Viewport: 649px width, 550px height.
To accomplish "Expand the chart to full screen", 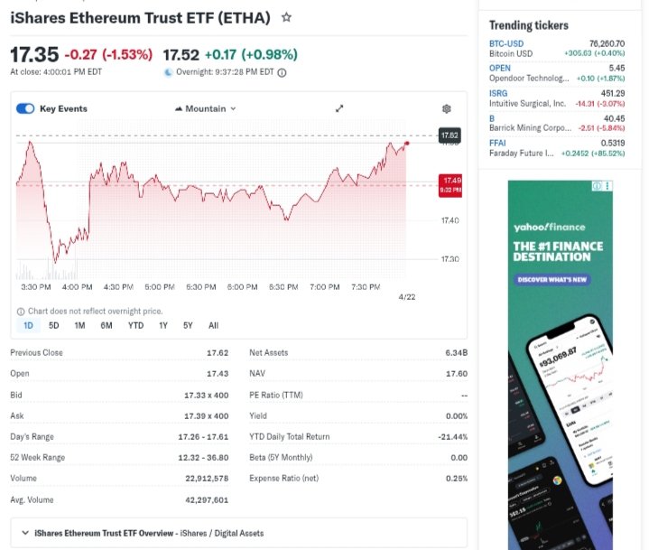I will point(339,108).
